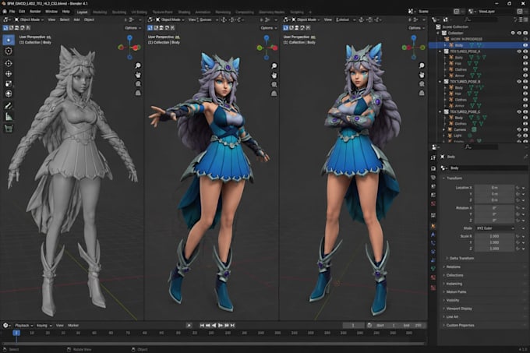
Task: Select the Cursor tool in left toolbar
Action: pos(9,51)
